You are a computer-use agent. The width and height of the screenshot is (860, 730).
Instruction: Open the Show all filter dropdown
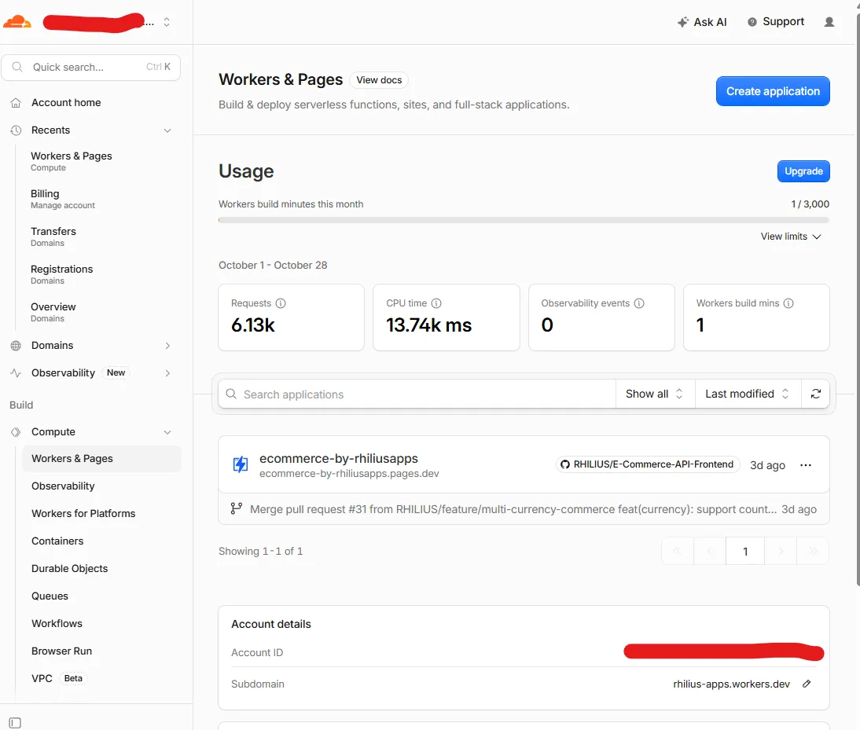pyautogui.click(x=655, y=394)
